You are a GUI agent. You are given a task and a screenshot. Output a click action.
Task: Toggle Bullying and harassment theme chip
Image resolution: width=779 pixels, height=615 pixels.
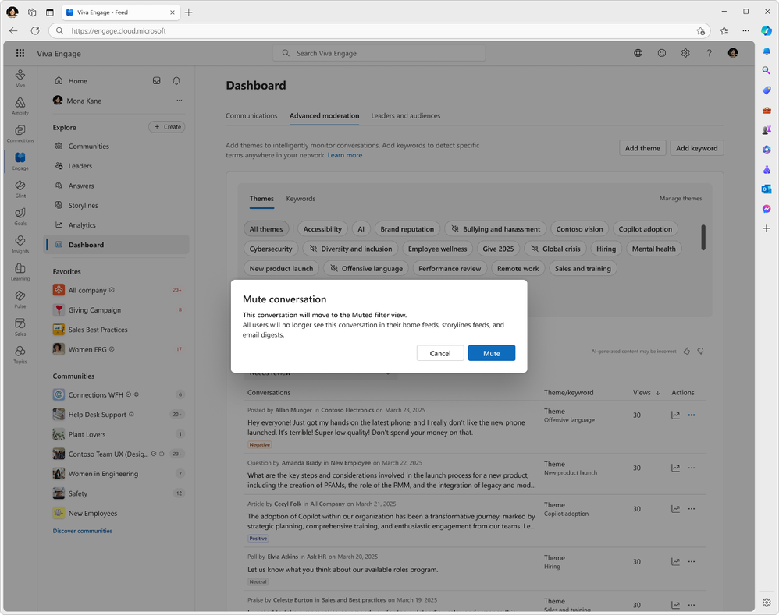496,229
